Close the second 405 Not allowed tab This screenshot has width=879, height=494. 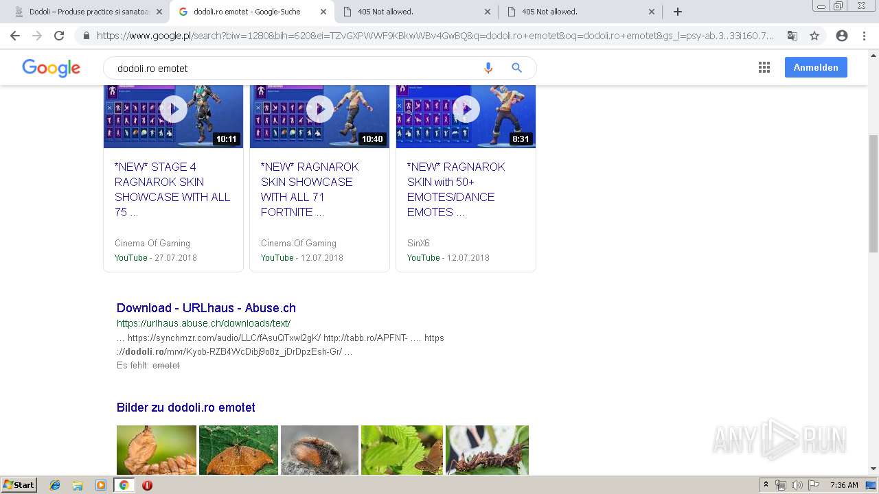[652, 12]
